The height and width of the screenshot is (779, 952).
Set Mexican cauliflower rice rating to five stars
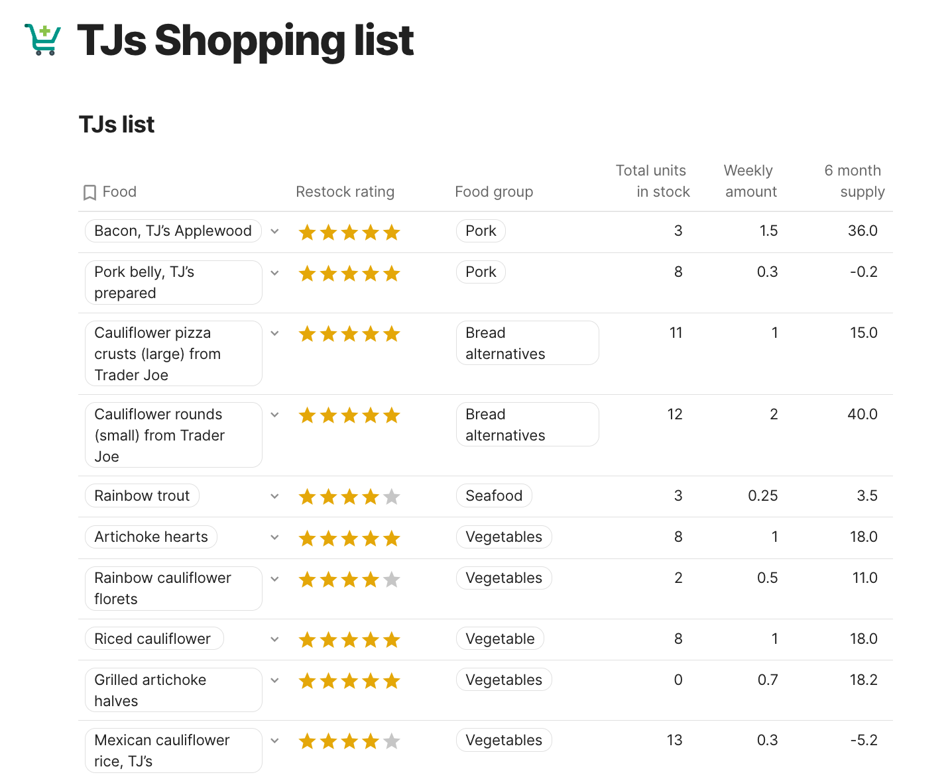(x=392, y=741)
